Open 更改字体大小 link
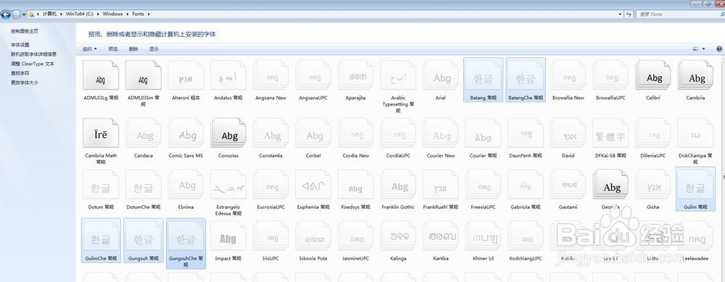 pyautogui.click(x=25, y=83)
